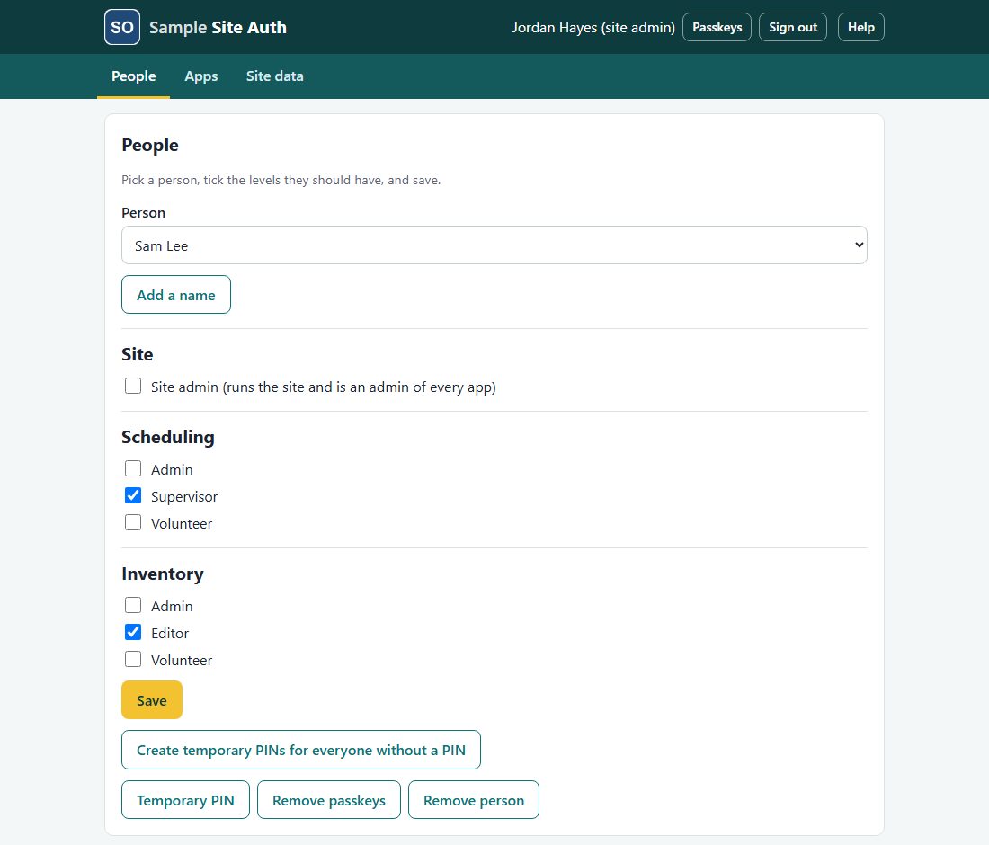The image size is (989, 845).
Task: Switch to the Apps tab
Action: click(200, 76)
